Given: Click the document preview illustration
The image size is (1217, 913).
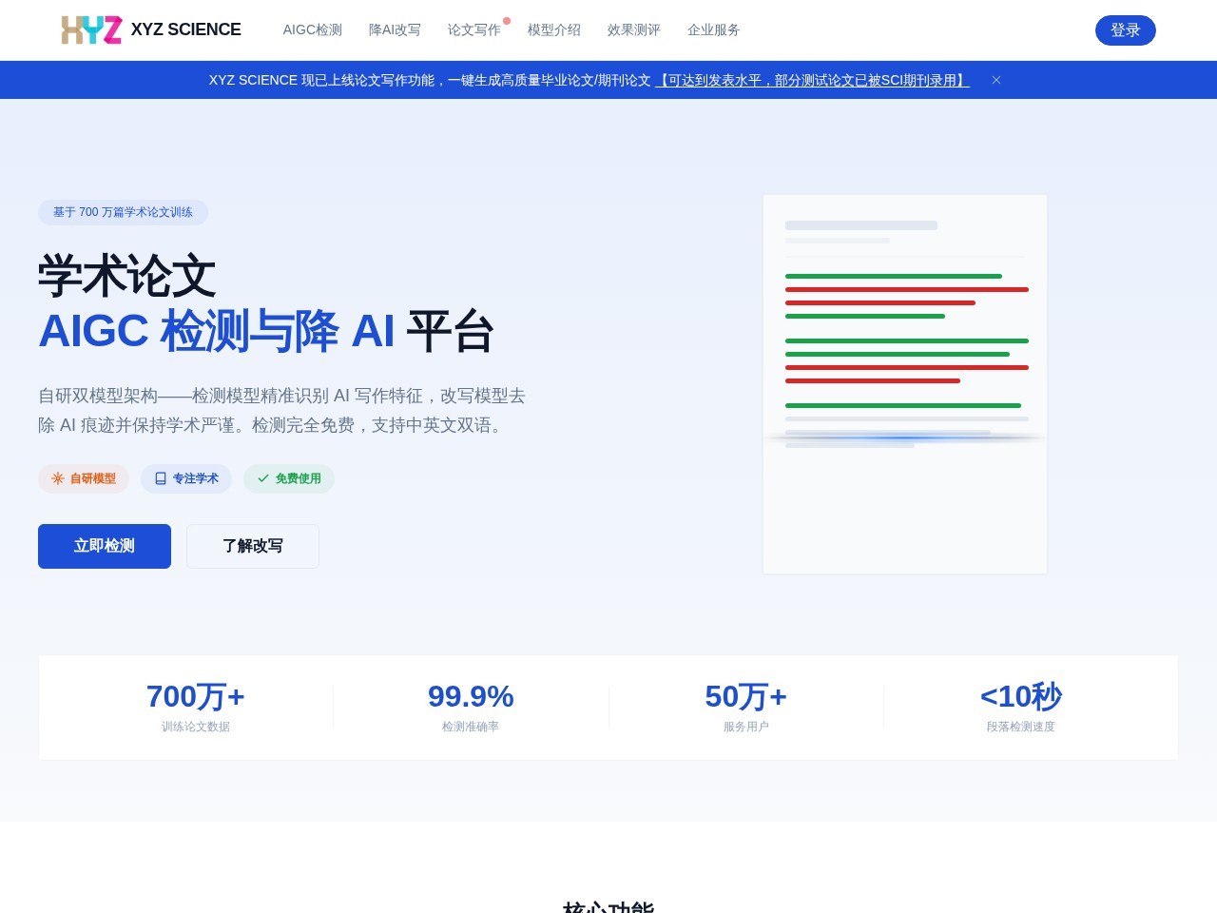Looking at the screenshot, I should (905, 384).
